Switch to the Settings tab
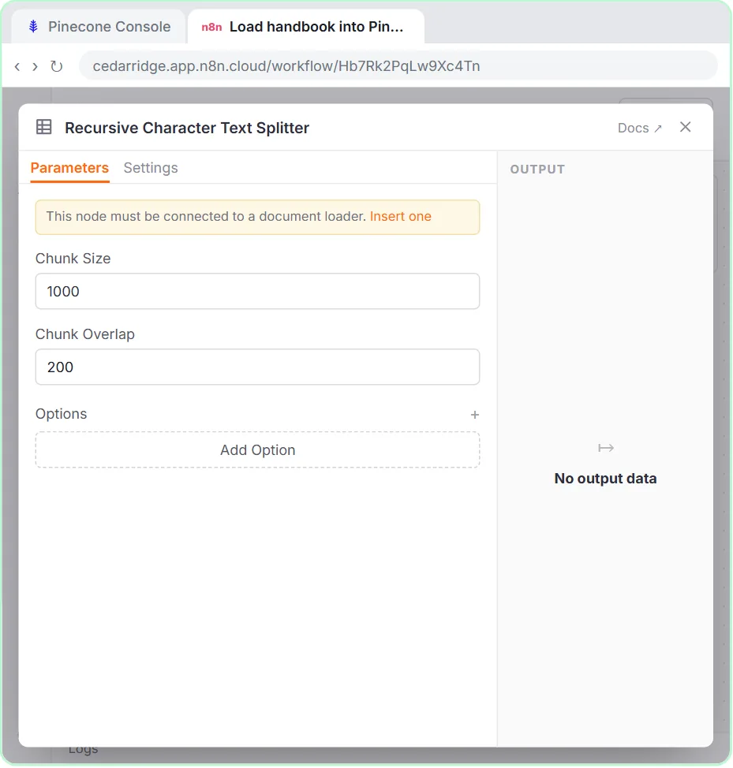This screenshot has width=733, height=768. [151, 168]
